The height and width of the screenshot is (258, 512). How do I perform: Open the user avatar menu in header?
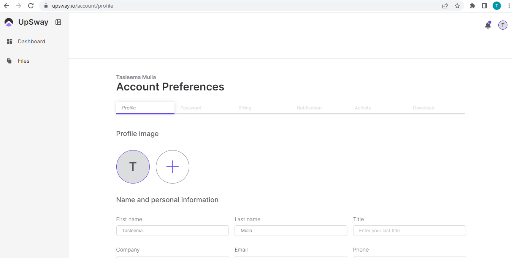[x=503, y=25]
